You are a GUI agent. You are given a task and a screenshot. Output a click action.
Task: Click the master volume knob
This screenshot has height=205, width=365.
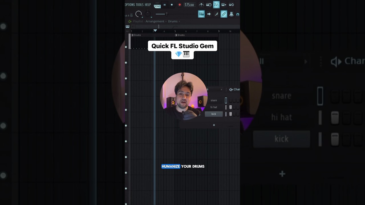[139, 14]
